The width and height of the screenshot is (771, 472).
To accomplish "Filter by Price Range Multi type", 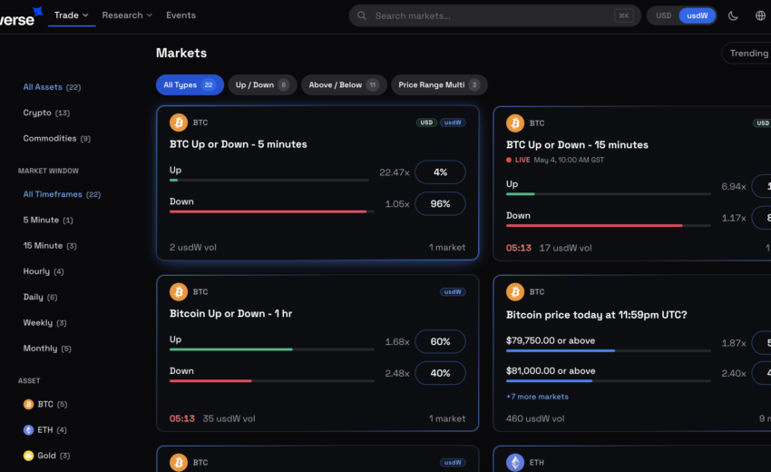I will tap(439, 84).
